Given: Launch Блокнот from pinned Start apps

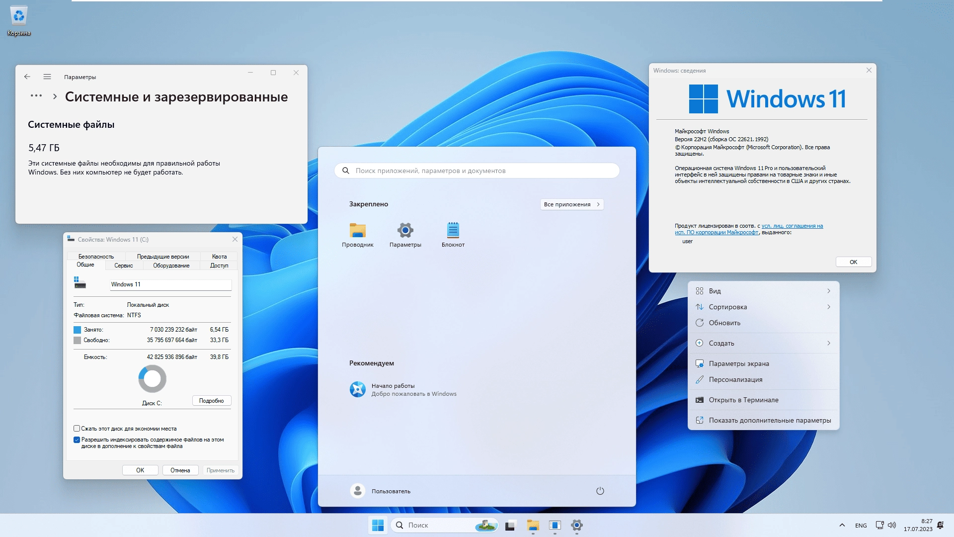Looking at the screenshot, I should coord(453,235).
